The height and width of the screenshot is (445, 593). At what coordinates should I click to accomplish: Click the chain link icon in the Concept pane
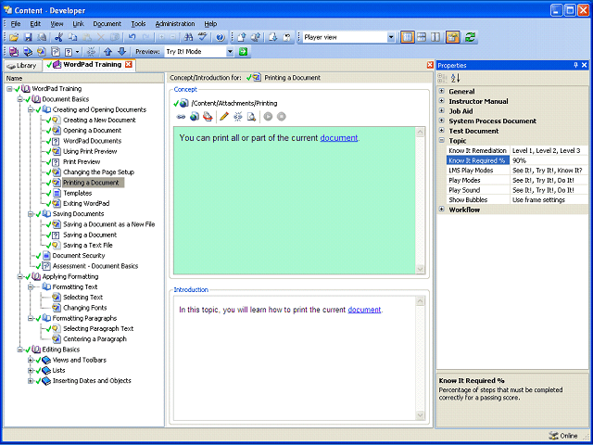pos(182,117)
